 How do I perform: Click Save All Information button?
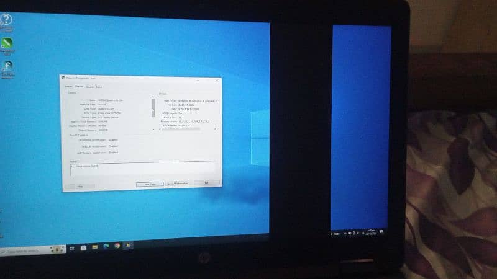178,184
